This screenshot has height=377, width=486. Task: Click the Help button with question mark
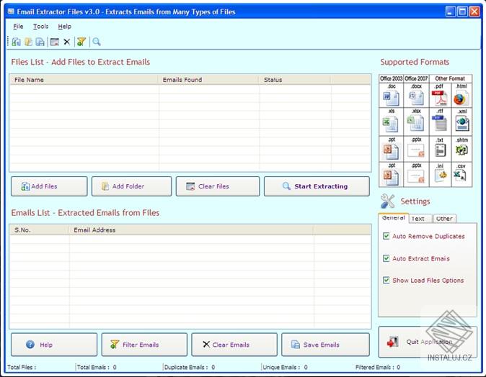[x=54, y=345]
